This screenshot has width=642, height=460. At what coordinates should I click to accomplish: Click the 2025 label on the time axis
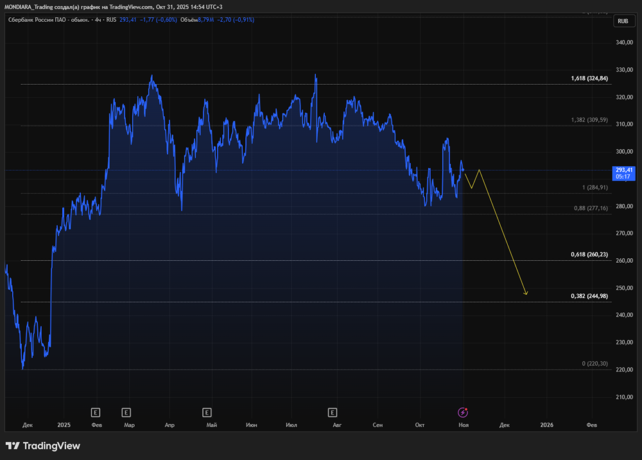pos(64,425)
